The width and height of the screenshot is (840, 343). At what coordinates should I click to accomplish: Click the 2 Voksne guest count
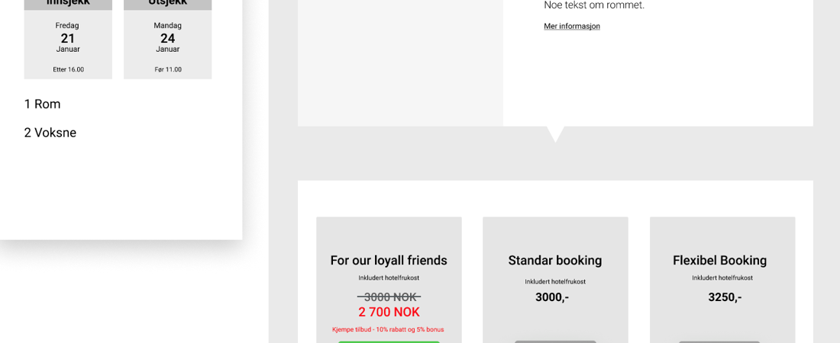50,133
